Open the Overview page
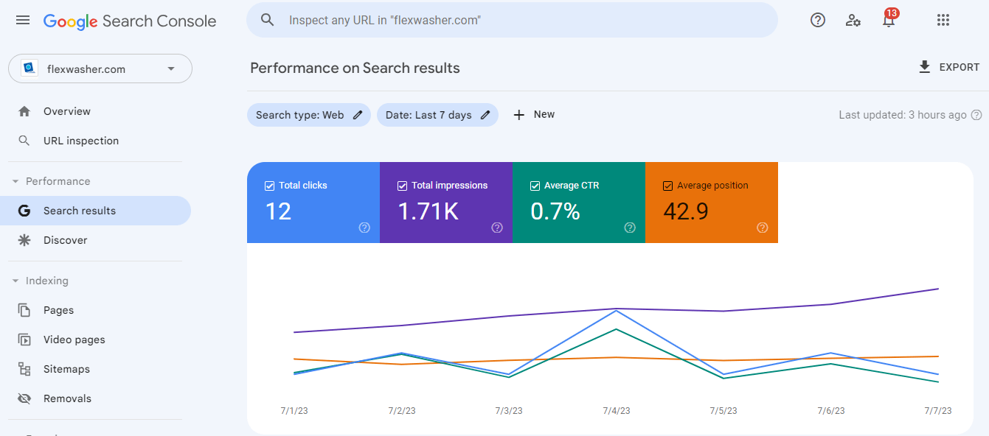 [x=96, y=111]
